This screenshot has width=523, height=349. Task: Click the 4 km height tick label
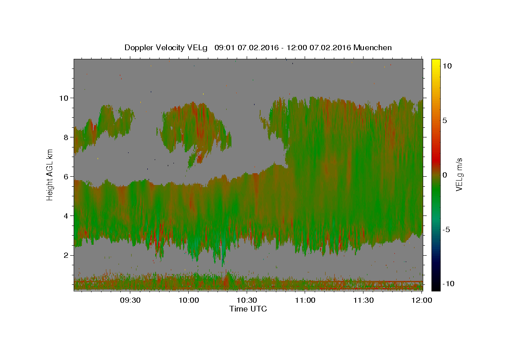(x=66, y=216)
